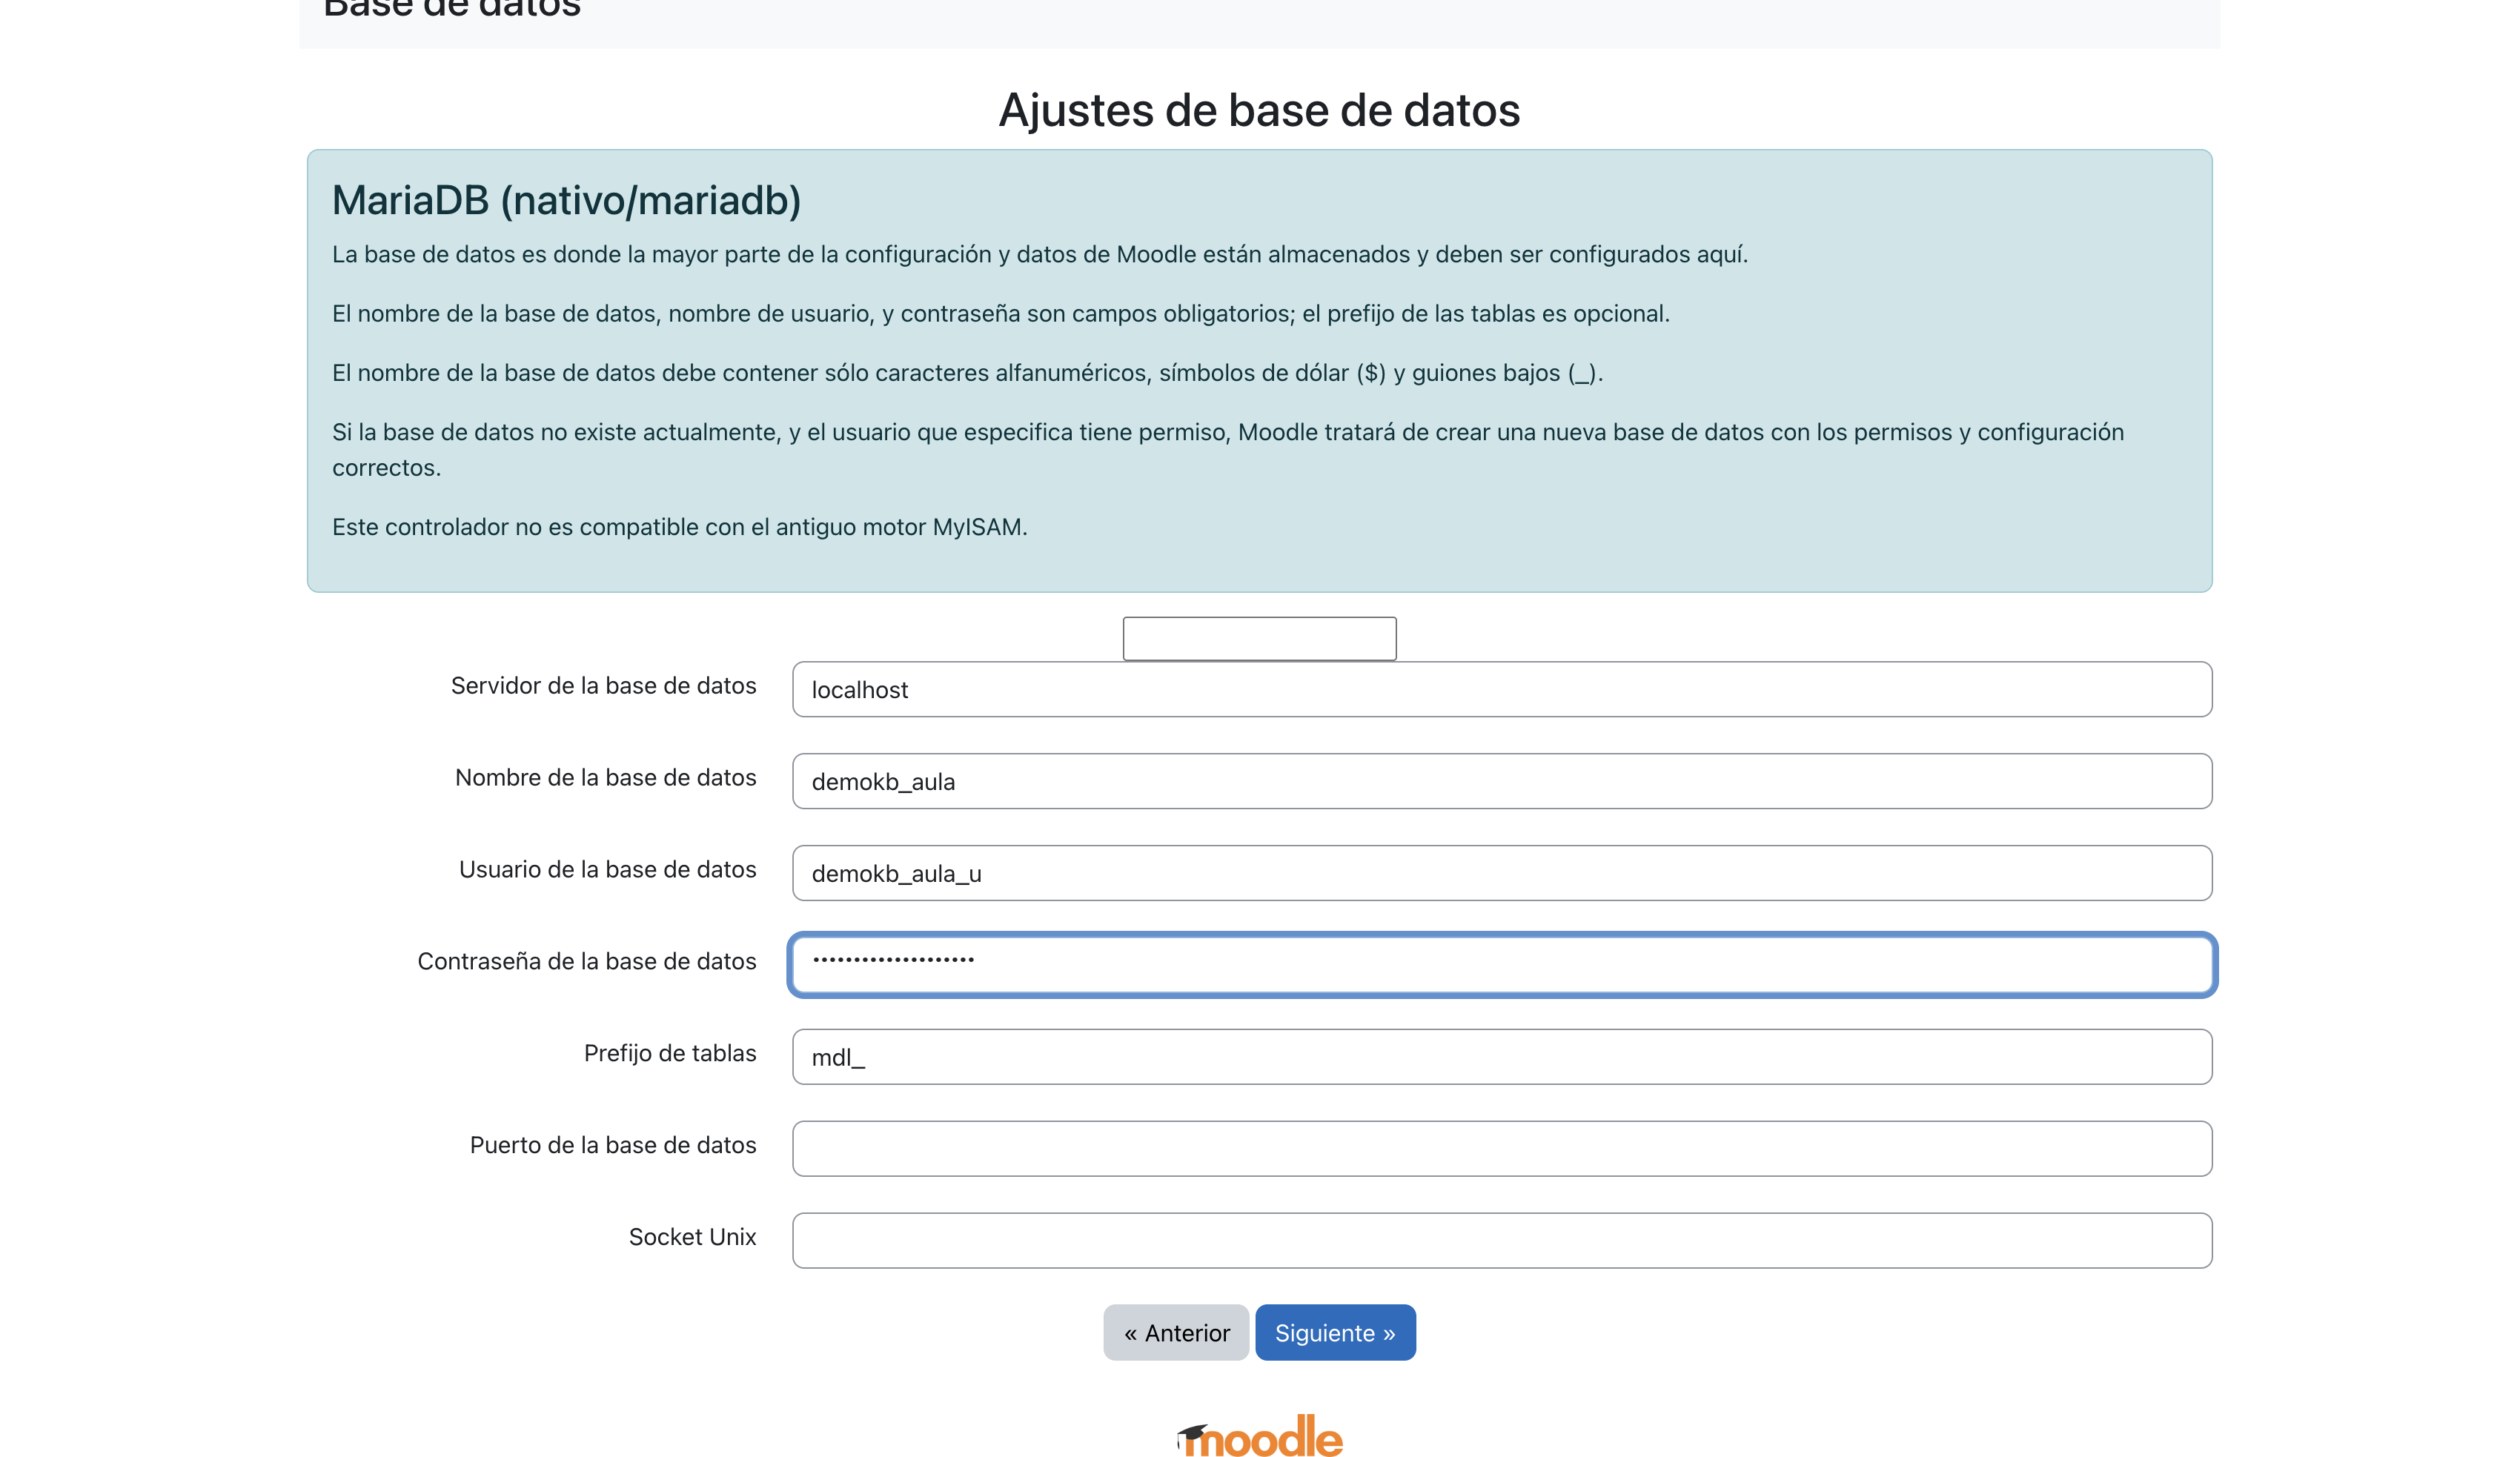Click the small empty box above the form
This screenshot has height=1457, width=2520.
[1259, 638]
